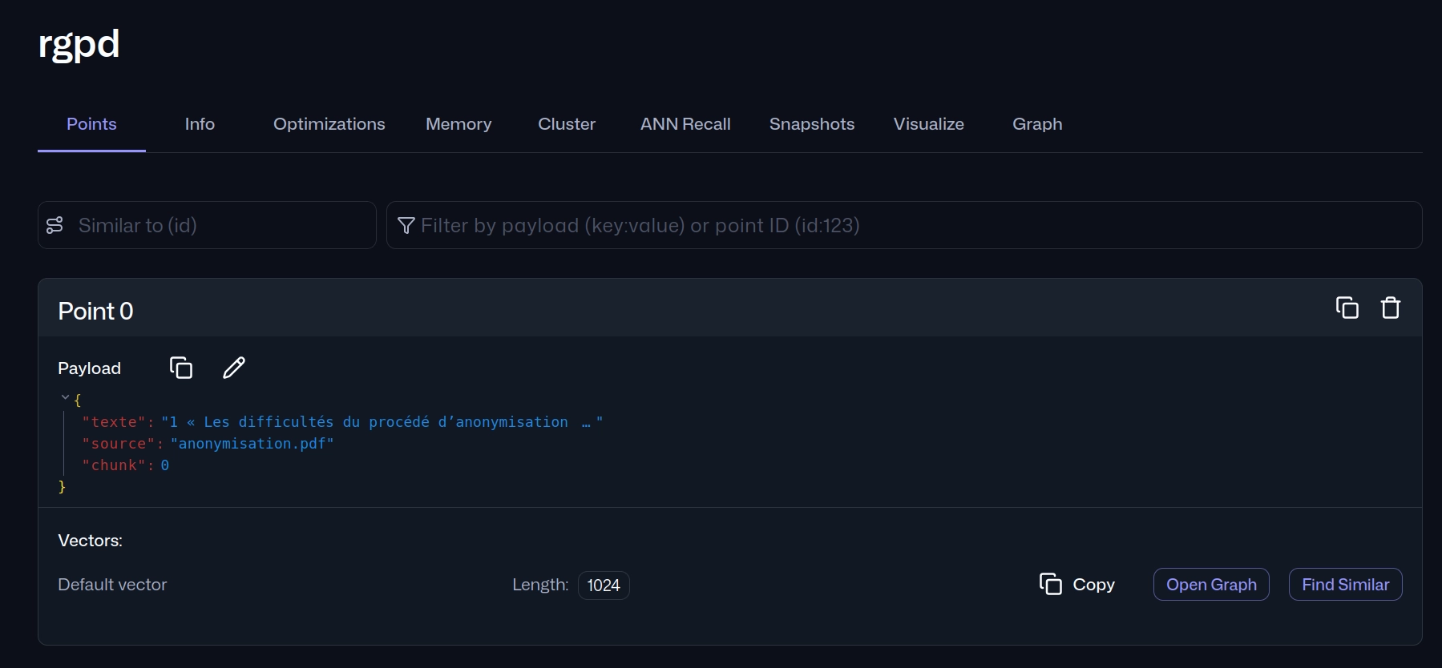View the Snapshots tab
The width and height of the screenshot is (1442, 668).
(x=812, y=124)
